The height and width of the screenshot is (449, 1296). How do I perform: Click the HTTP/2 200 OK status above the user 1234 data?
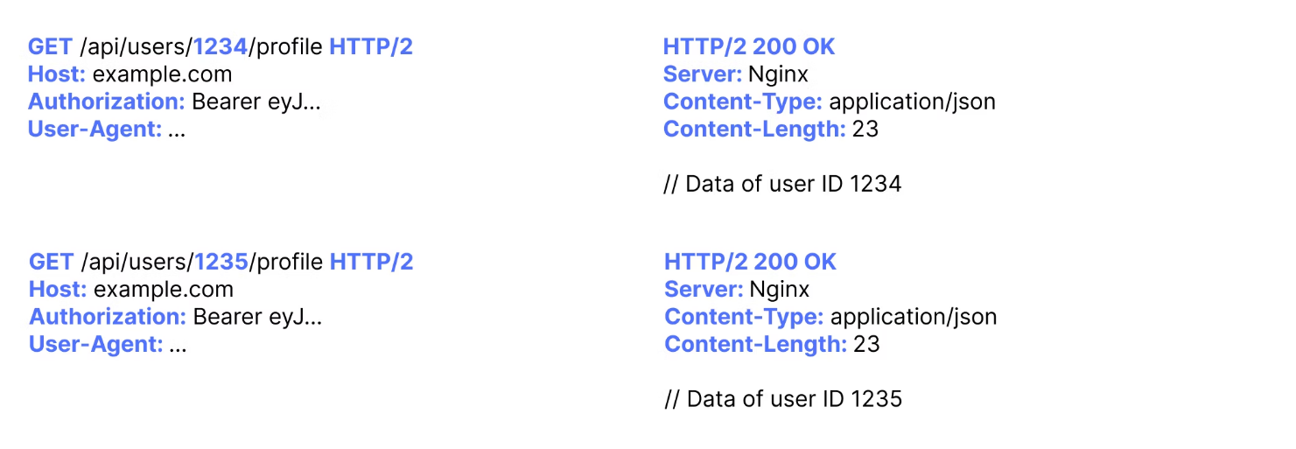pos(749,46)
